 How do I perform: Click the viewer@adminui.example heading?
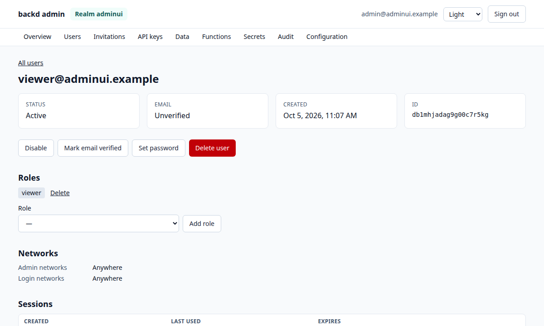(x=88, y=79)
